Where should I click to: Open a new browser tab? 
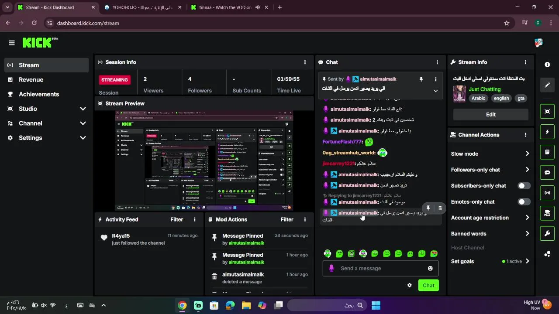pyautogui.click(x=279, y=7)
